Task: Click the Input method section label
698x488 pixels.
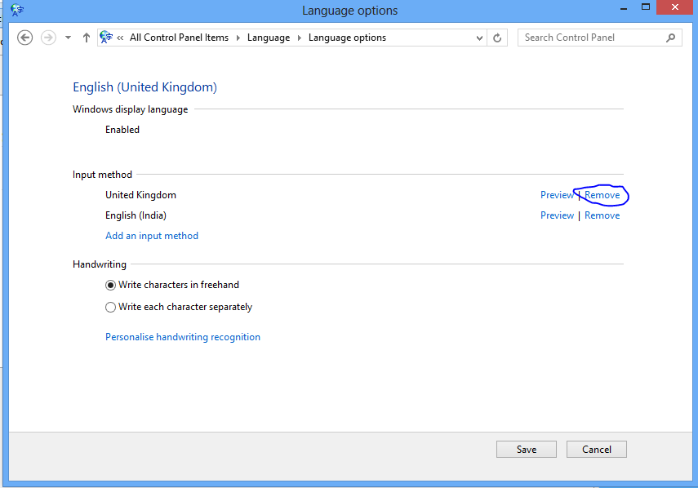Action: 102,175
